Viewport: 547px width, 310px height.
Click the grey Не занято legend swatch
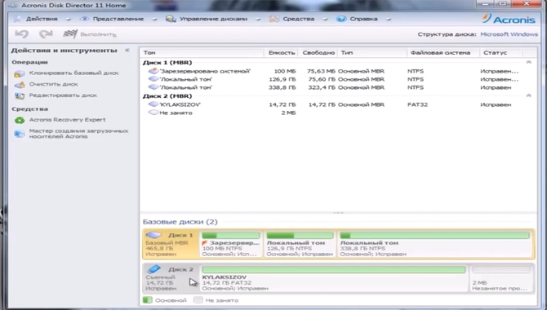pyautogui.click(x=198, y=300)
